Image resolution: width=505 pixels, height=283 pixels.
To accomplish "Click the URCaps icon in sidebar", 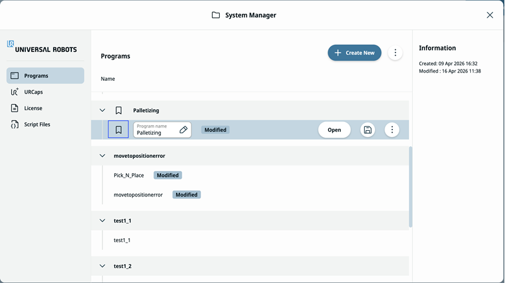I will click(15, 92).
